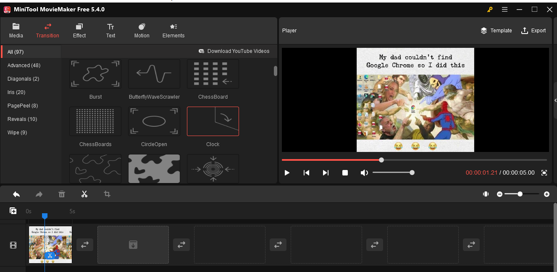Click the playback progress bar
Viewport: 557px width, 272px height.
(x=414, y=160)
